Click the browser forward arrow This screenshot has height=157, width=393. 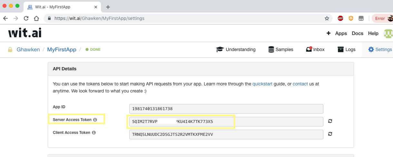16,18
